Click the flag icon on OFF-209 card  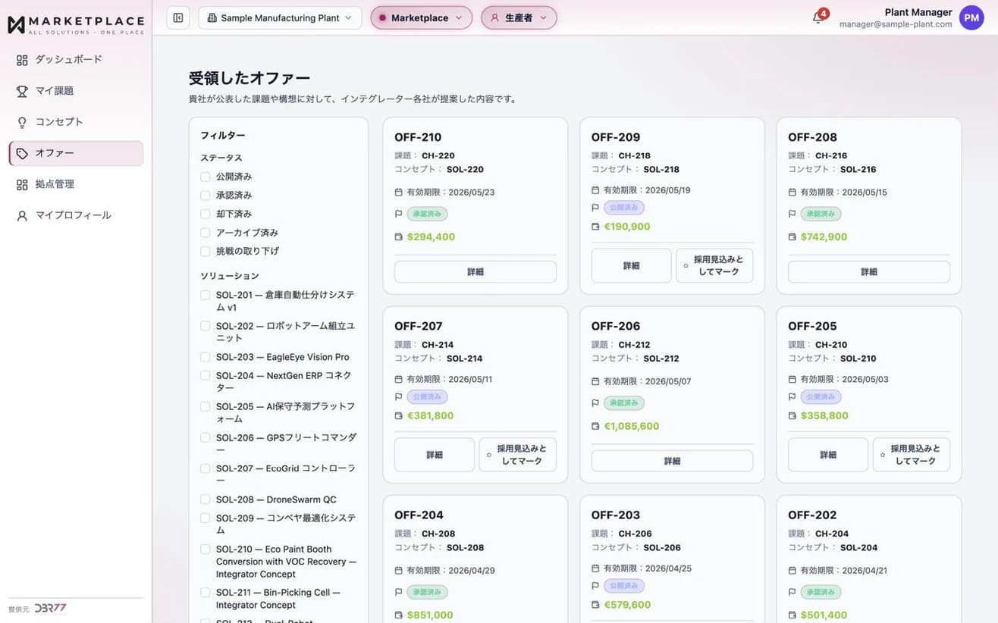coord(595,208)
